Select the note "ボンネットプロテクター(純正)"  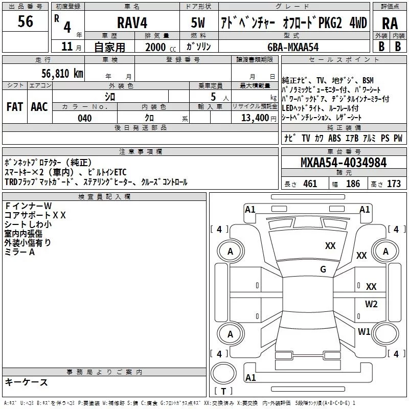pos(48,163)
